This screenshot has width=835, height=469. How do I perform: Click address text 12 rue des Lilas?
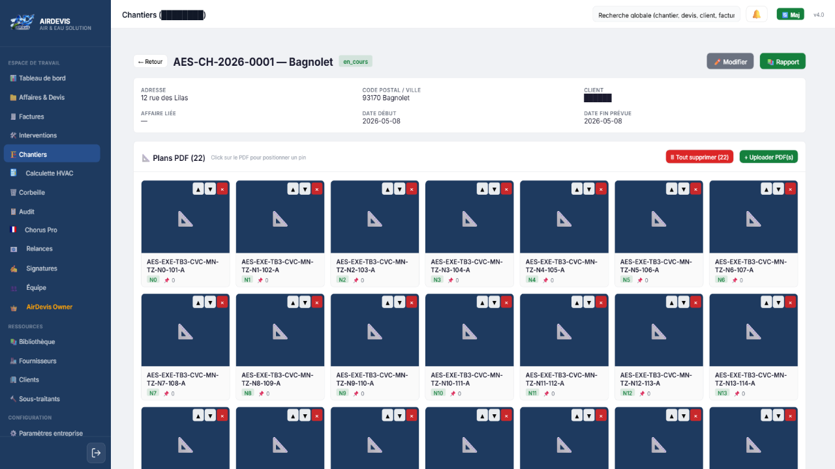164,98
